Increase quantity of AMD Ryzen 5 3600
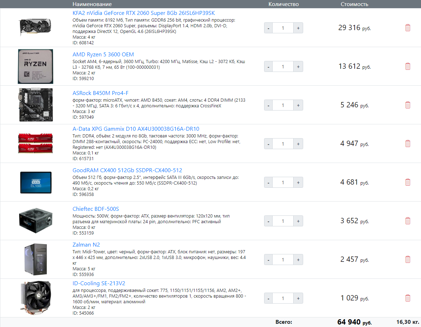The width and height of the screenshot is (421, 327). pos(298,67)
